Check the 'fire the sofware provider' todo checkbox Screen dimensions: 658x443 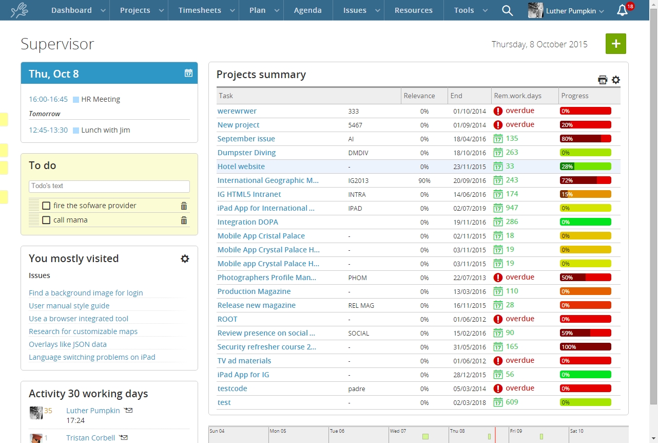(x=46, y=205)
